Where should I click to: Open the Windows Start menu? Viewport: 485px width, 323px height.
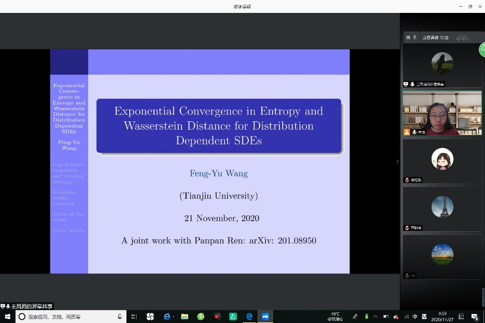pos(7,317)
